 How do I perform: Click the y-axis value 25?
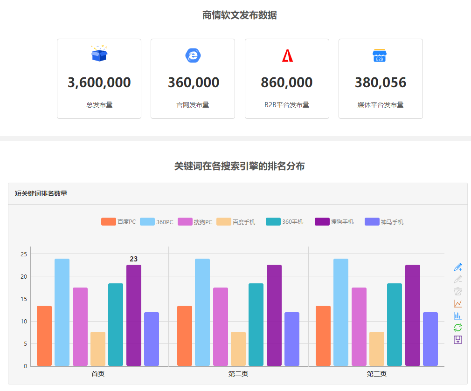tap(24, 254)
